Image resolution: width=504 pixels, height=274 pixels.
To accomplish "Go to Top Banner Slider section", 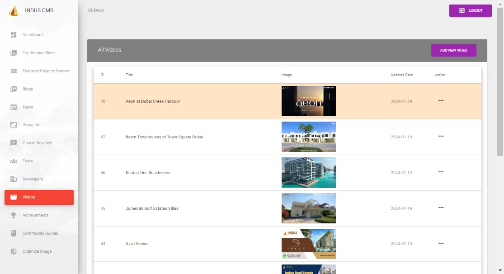I will (x=39, y=53).
